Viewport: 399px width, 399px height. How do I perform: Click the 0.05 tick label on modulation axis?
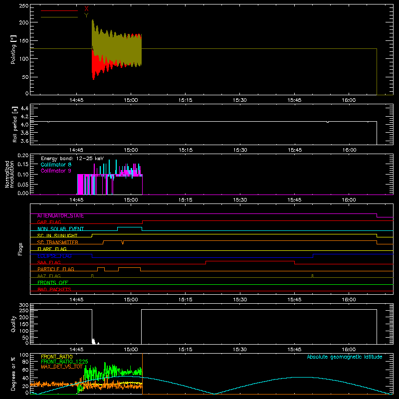(23, 184)
